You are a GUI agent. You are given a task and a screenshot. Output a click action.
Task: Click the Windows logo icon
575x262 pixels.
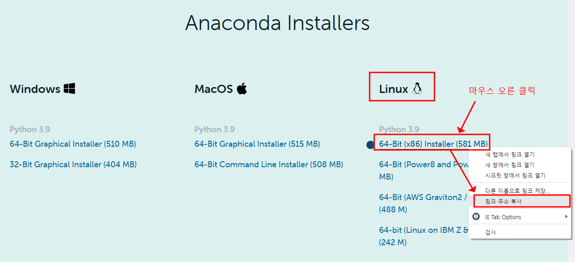[x=69, y=88]
